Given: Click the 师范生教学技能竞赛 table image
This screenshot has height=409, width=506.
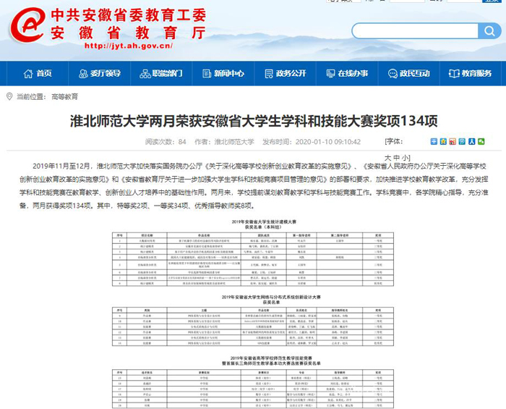Looking at the screenshot, I should [253, 389].
